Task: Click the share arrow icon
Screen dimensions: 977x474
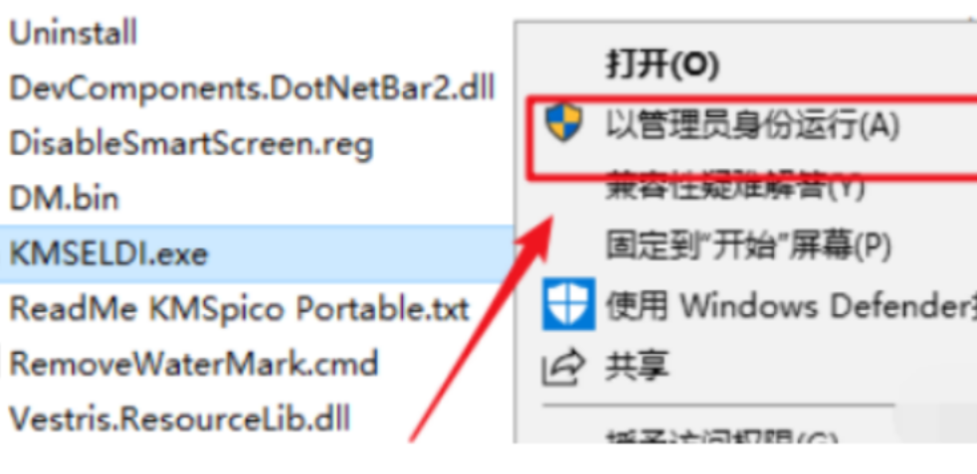Action: pyautogui.click(x=564, y=367)
